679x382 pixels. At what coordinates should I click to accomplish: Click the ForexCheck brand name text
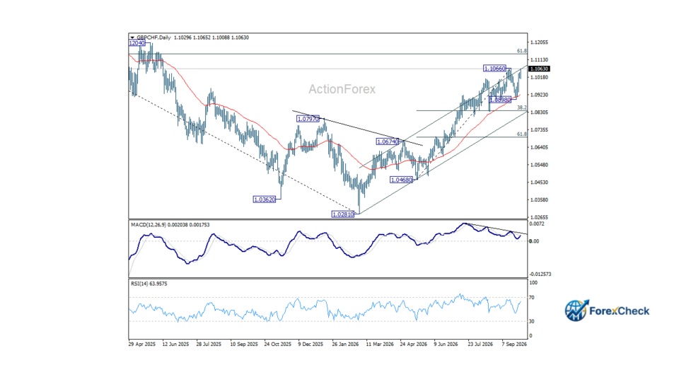620,311
